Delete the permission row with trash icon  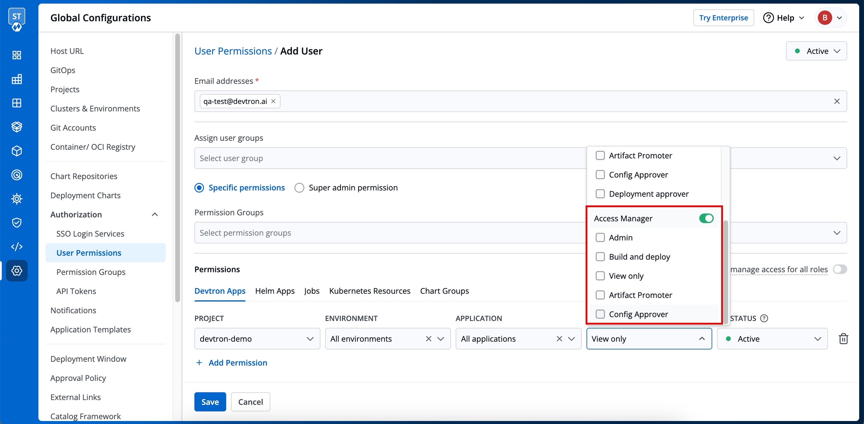[843, 339]
